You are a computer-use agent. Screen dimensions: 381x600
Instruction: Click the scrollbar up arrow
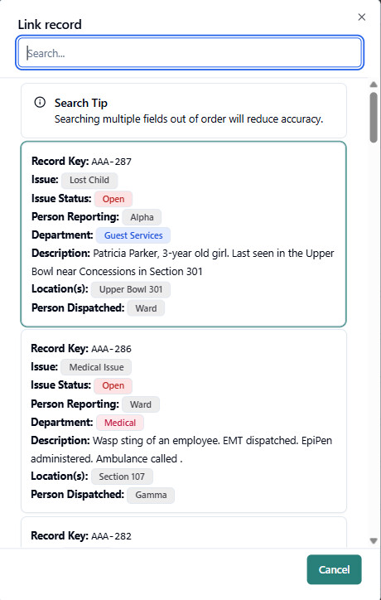(374, 85)
